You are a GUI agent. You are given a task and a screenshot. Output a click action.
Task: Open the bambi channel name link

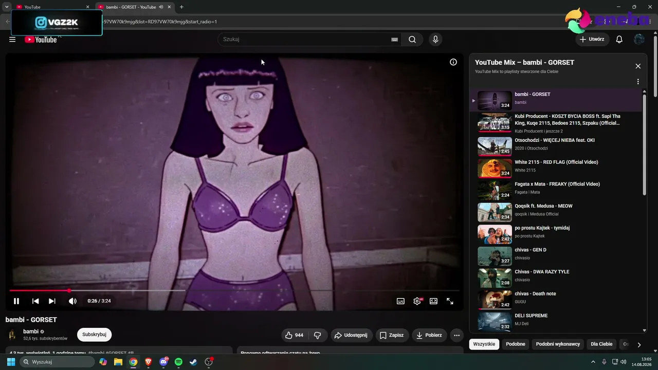31,331
